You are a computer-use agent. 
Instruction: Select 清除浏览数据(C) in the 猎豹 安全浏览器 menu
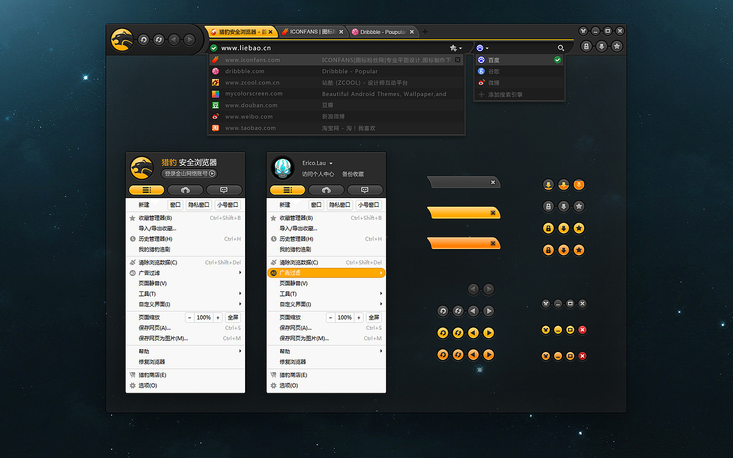(185, 262)
